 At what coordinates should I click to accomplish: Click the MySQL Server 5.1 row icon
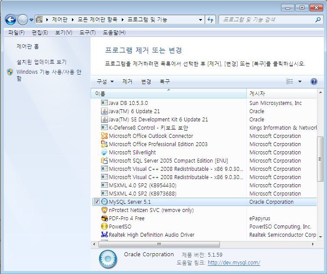coord(104,202)
